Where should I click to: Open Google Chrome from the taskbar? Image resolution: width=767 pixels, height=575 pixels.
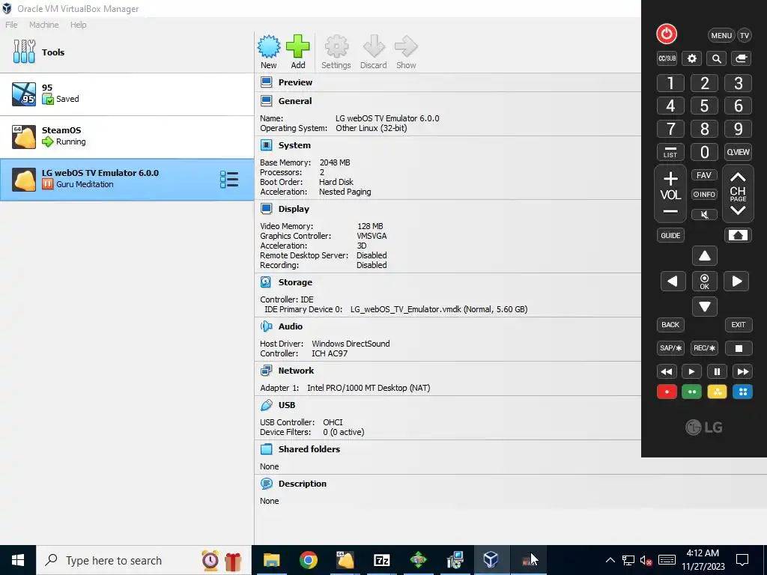click(x=308, y=560)
